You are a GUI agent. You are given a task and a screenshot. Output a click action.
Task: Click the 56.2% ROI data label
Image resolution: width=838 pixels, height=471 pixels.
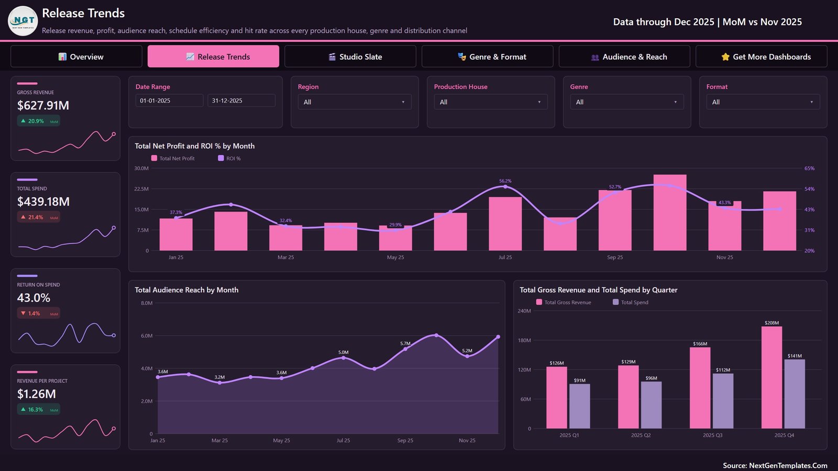(505, 181)
